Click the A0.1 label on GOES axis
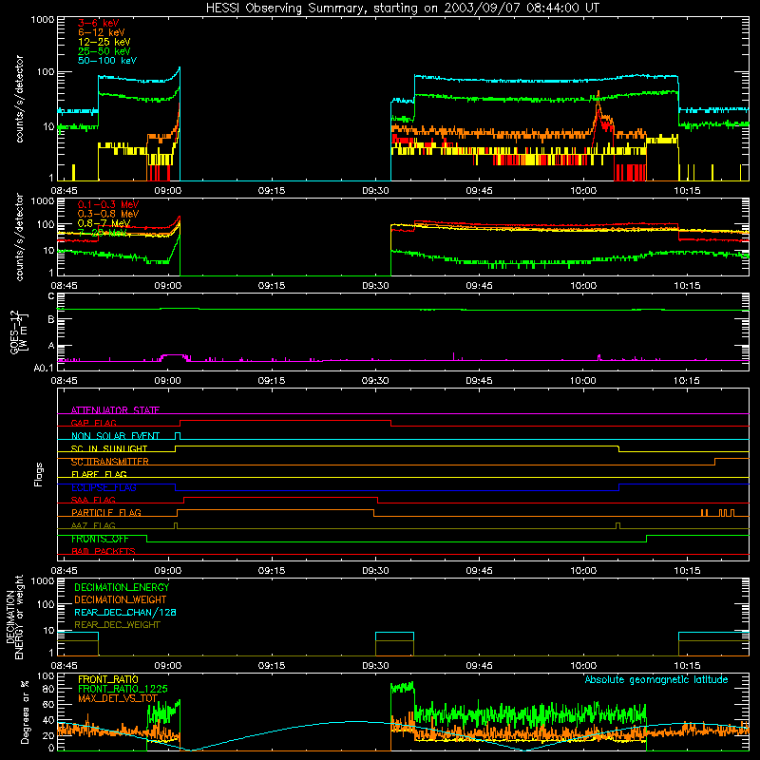760x760 pixels. click(44, 369)
